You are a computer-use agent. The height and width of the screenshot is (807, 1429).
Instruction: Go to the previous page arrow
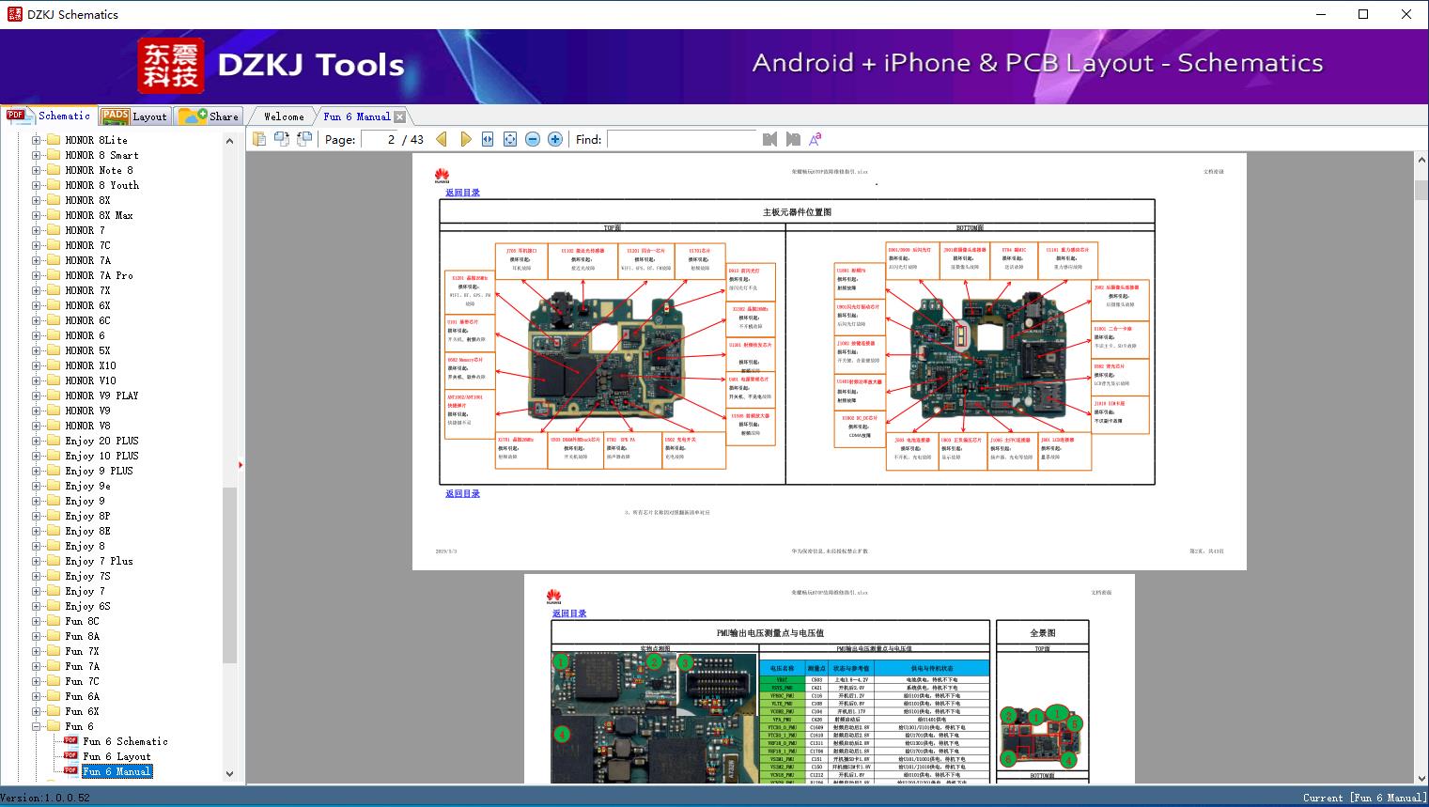pyautogui.click(x=442, y=139)
